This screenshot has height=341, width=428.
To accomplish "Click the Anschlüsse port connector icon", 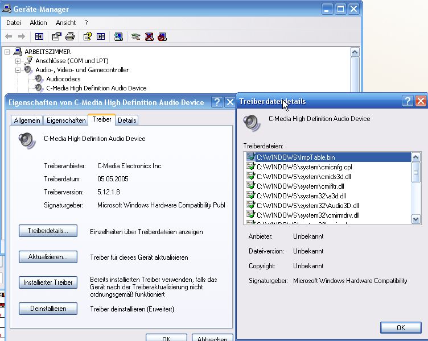I will 28,61.
